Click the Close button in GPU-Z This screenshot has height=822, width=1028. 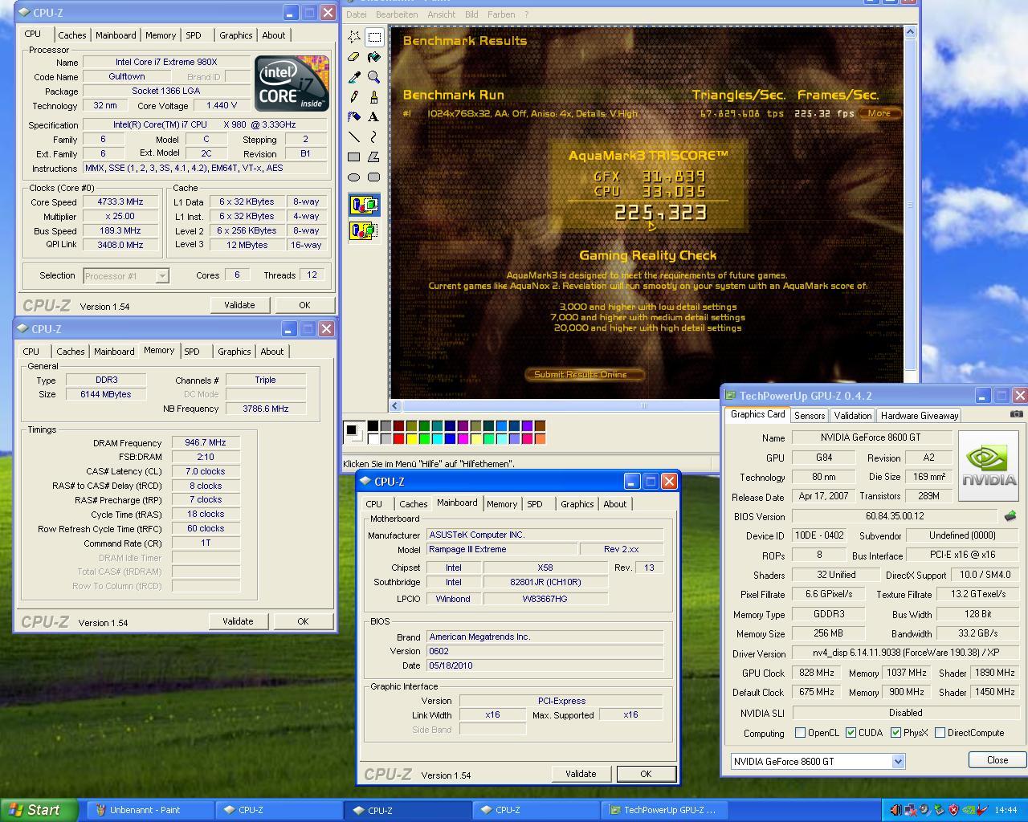[x=997, y=760]
